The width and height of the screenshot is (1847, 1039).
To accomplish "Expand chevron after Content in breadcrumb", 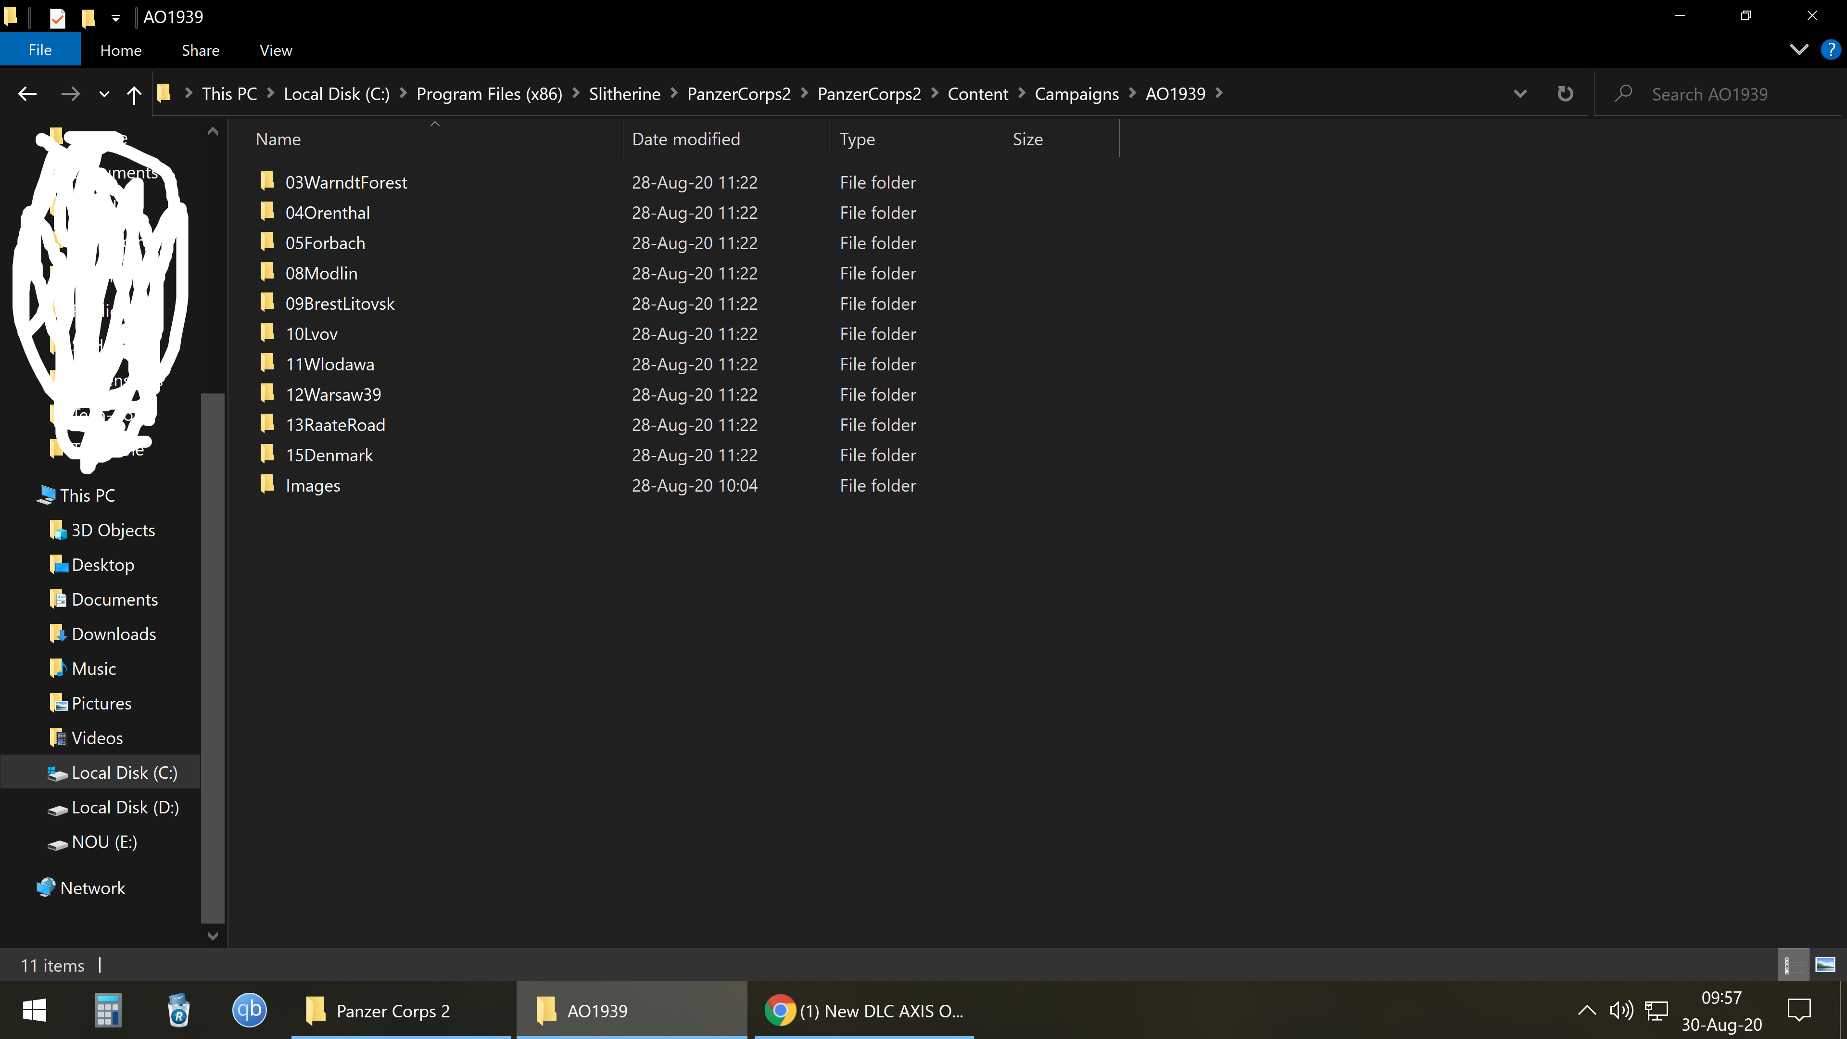I will pos(1021,93).
